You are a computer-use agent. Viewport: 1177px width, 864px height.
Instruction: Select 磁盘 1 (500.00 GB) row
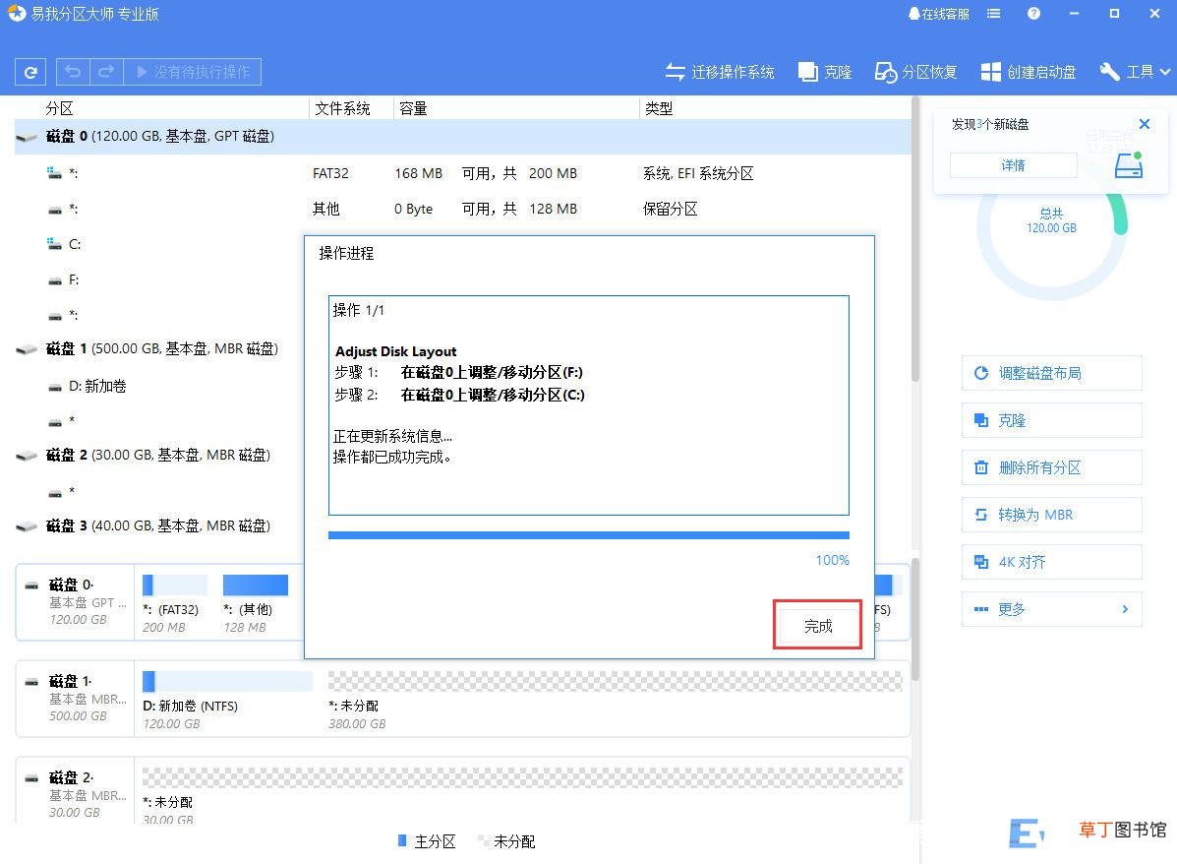[159, 349]
